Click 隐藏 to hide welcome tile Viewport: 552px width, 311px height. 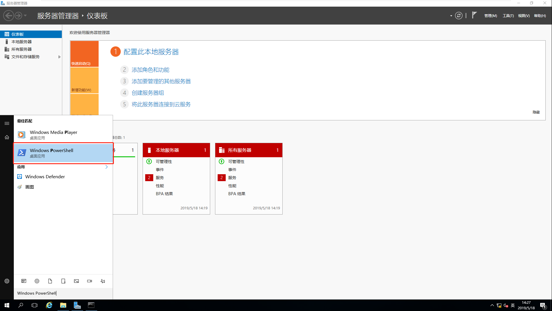536,112
